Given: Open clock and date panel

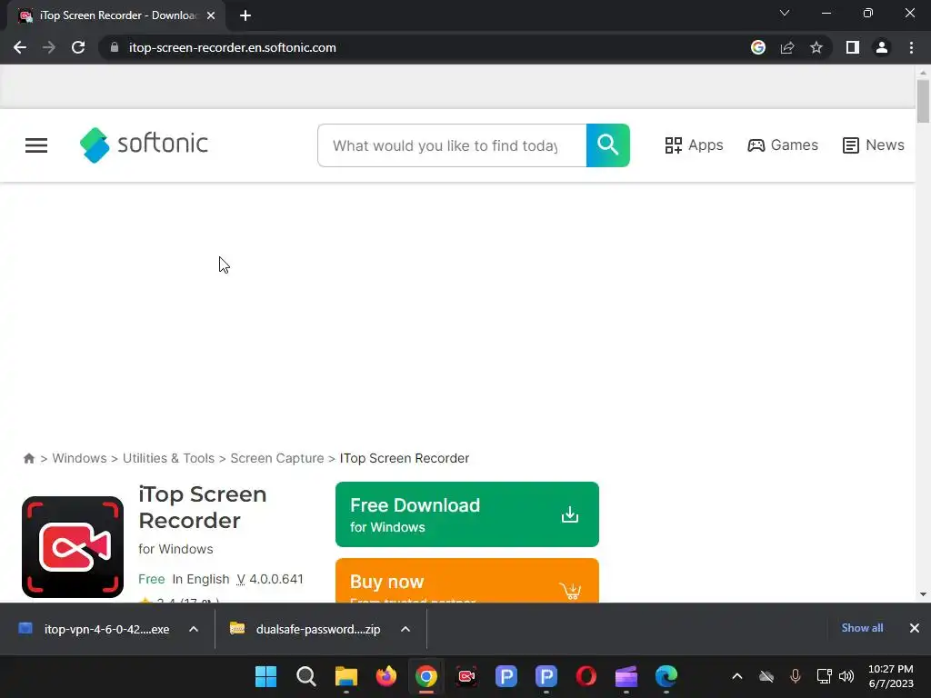Looking at the screenshot, I should (891, 676).
